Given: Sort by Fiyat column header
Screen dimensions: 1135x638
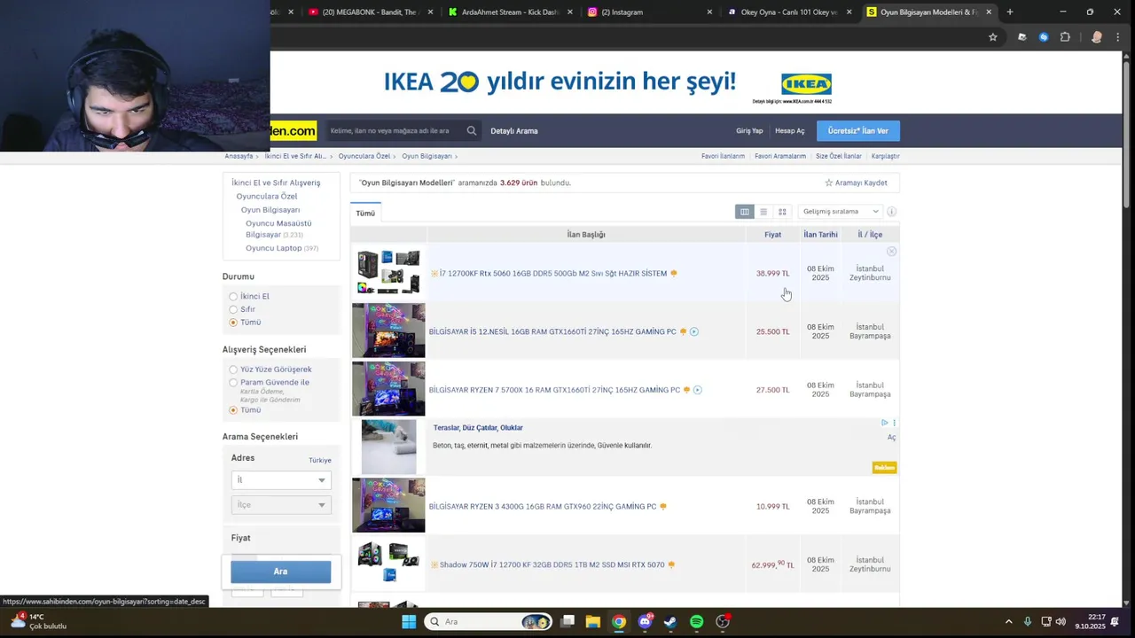Looking at the screenshot, I should (772, 235).
